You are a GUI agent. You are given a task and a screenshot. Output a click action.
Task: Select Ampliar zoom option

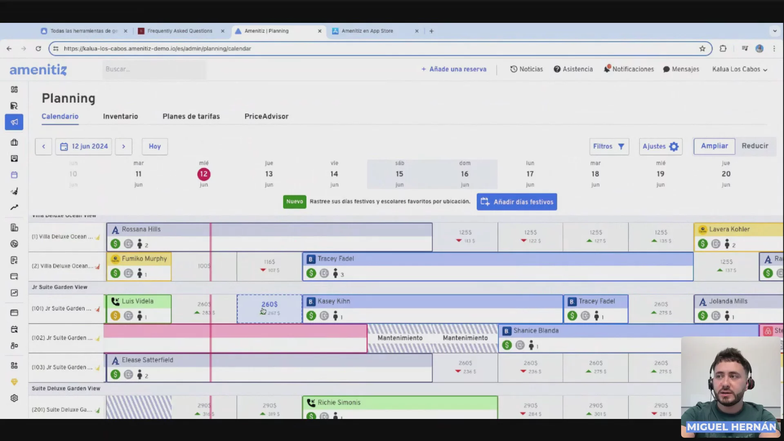pyautogui.click(x=715, y=146)
